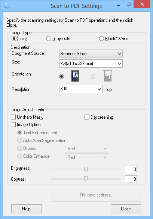Click the Brightness slider handle
Viewport: 153px width, 219px height.
pos(86,169)
